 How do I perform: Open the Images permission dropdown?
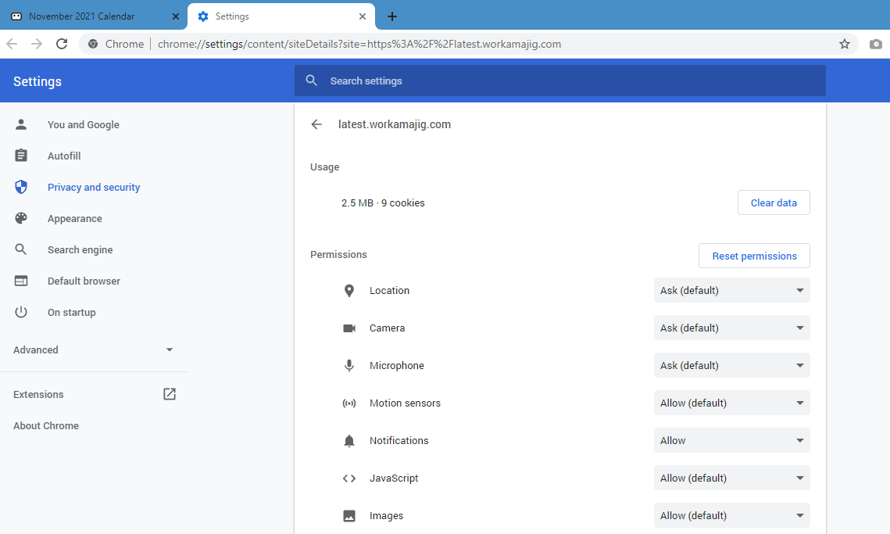coord(731,515)
